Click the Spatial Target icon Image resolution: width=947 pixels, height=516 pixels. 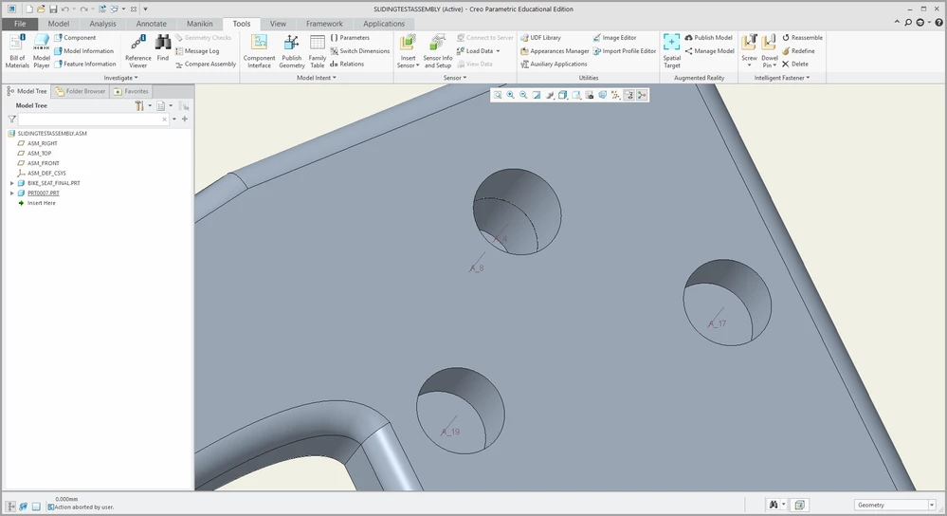click(x=671, y=51)
